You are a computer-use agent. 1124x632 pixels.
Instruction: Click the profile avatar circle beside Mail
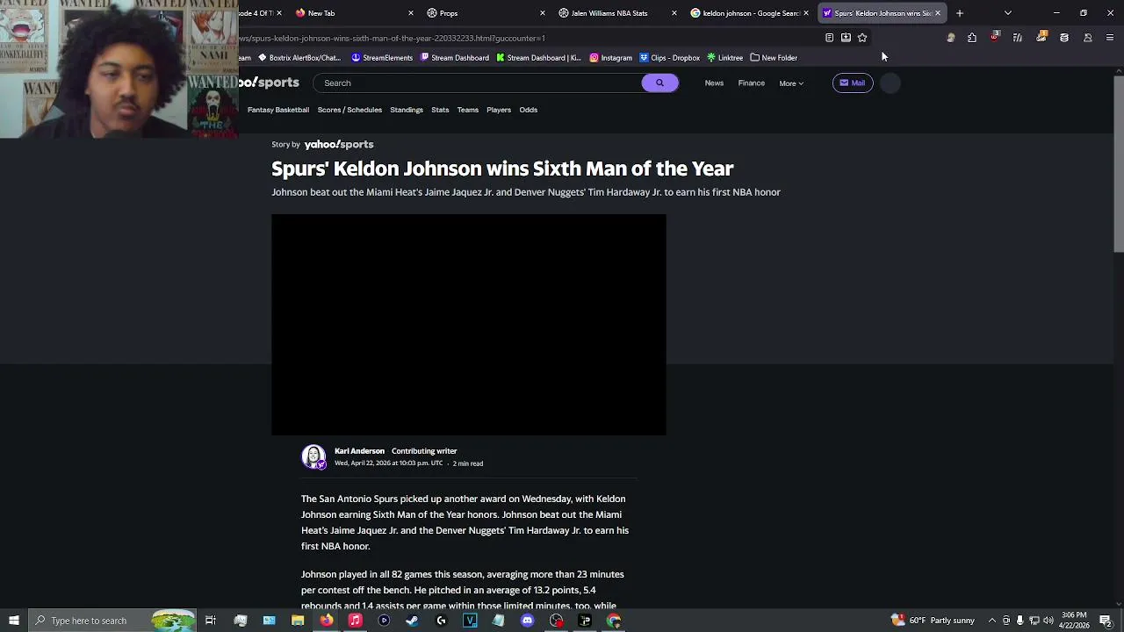click(x=890, y=83)
